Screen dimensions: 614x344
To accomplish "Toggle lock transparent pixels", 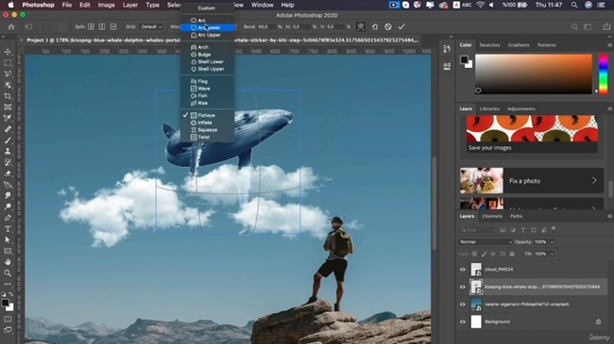I will 474,254.
